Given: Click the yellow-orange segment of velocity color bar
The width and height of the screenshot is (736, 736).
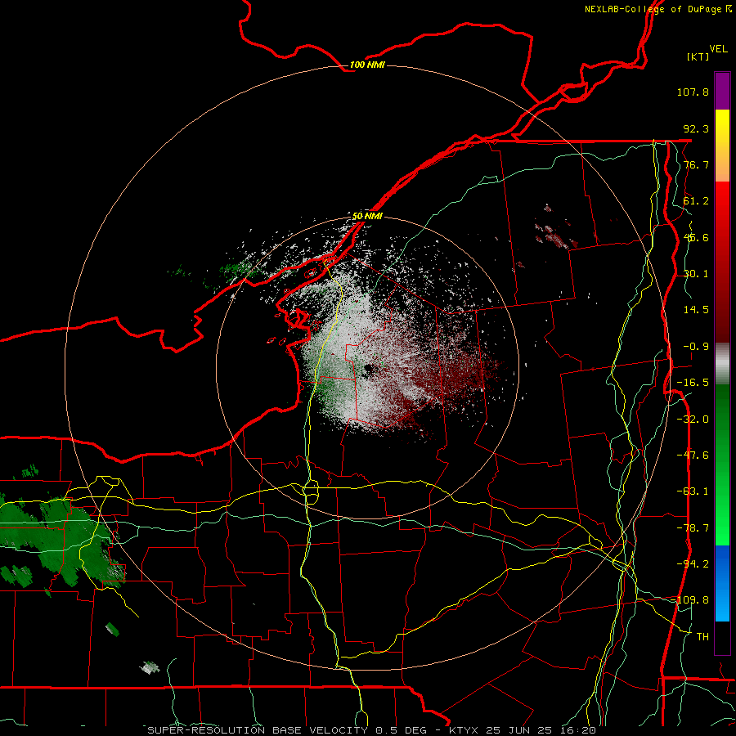Looking at the screenshot, I should [x=722, y=146].
